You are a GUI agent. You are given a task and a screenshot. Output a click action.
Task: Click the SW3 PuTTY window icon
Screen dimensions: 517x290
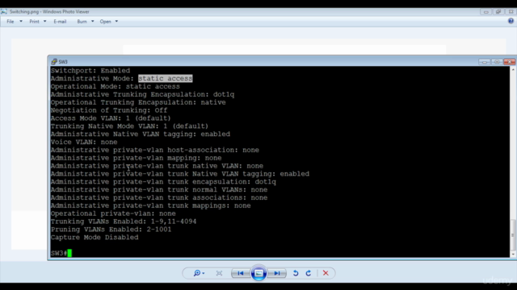pyautogui.click(x=54, y=61)
